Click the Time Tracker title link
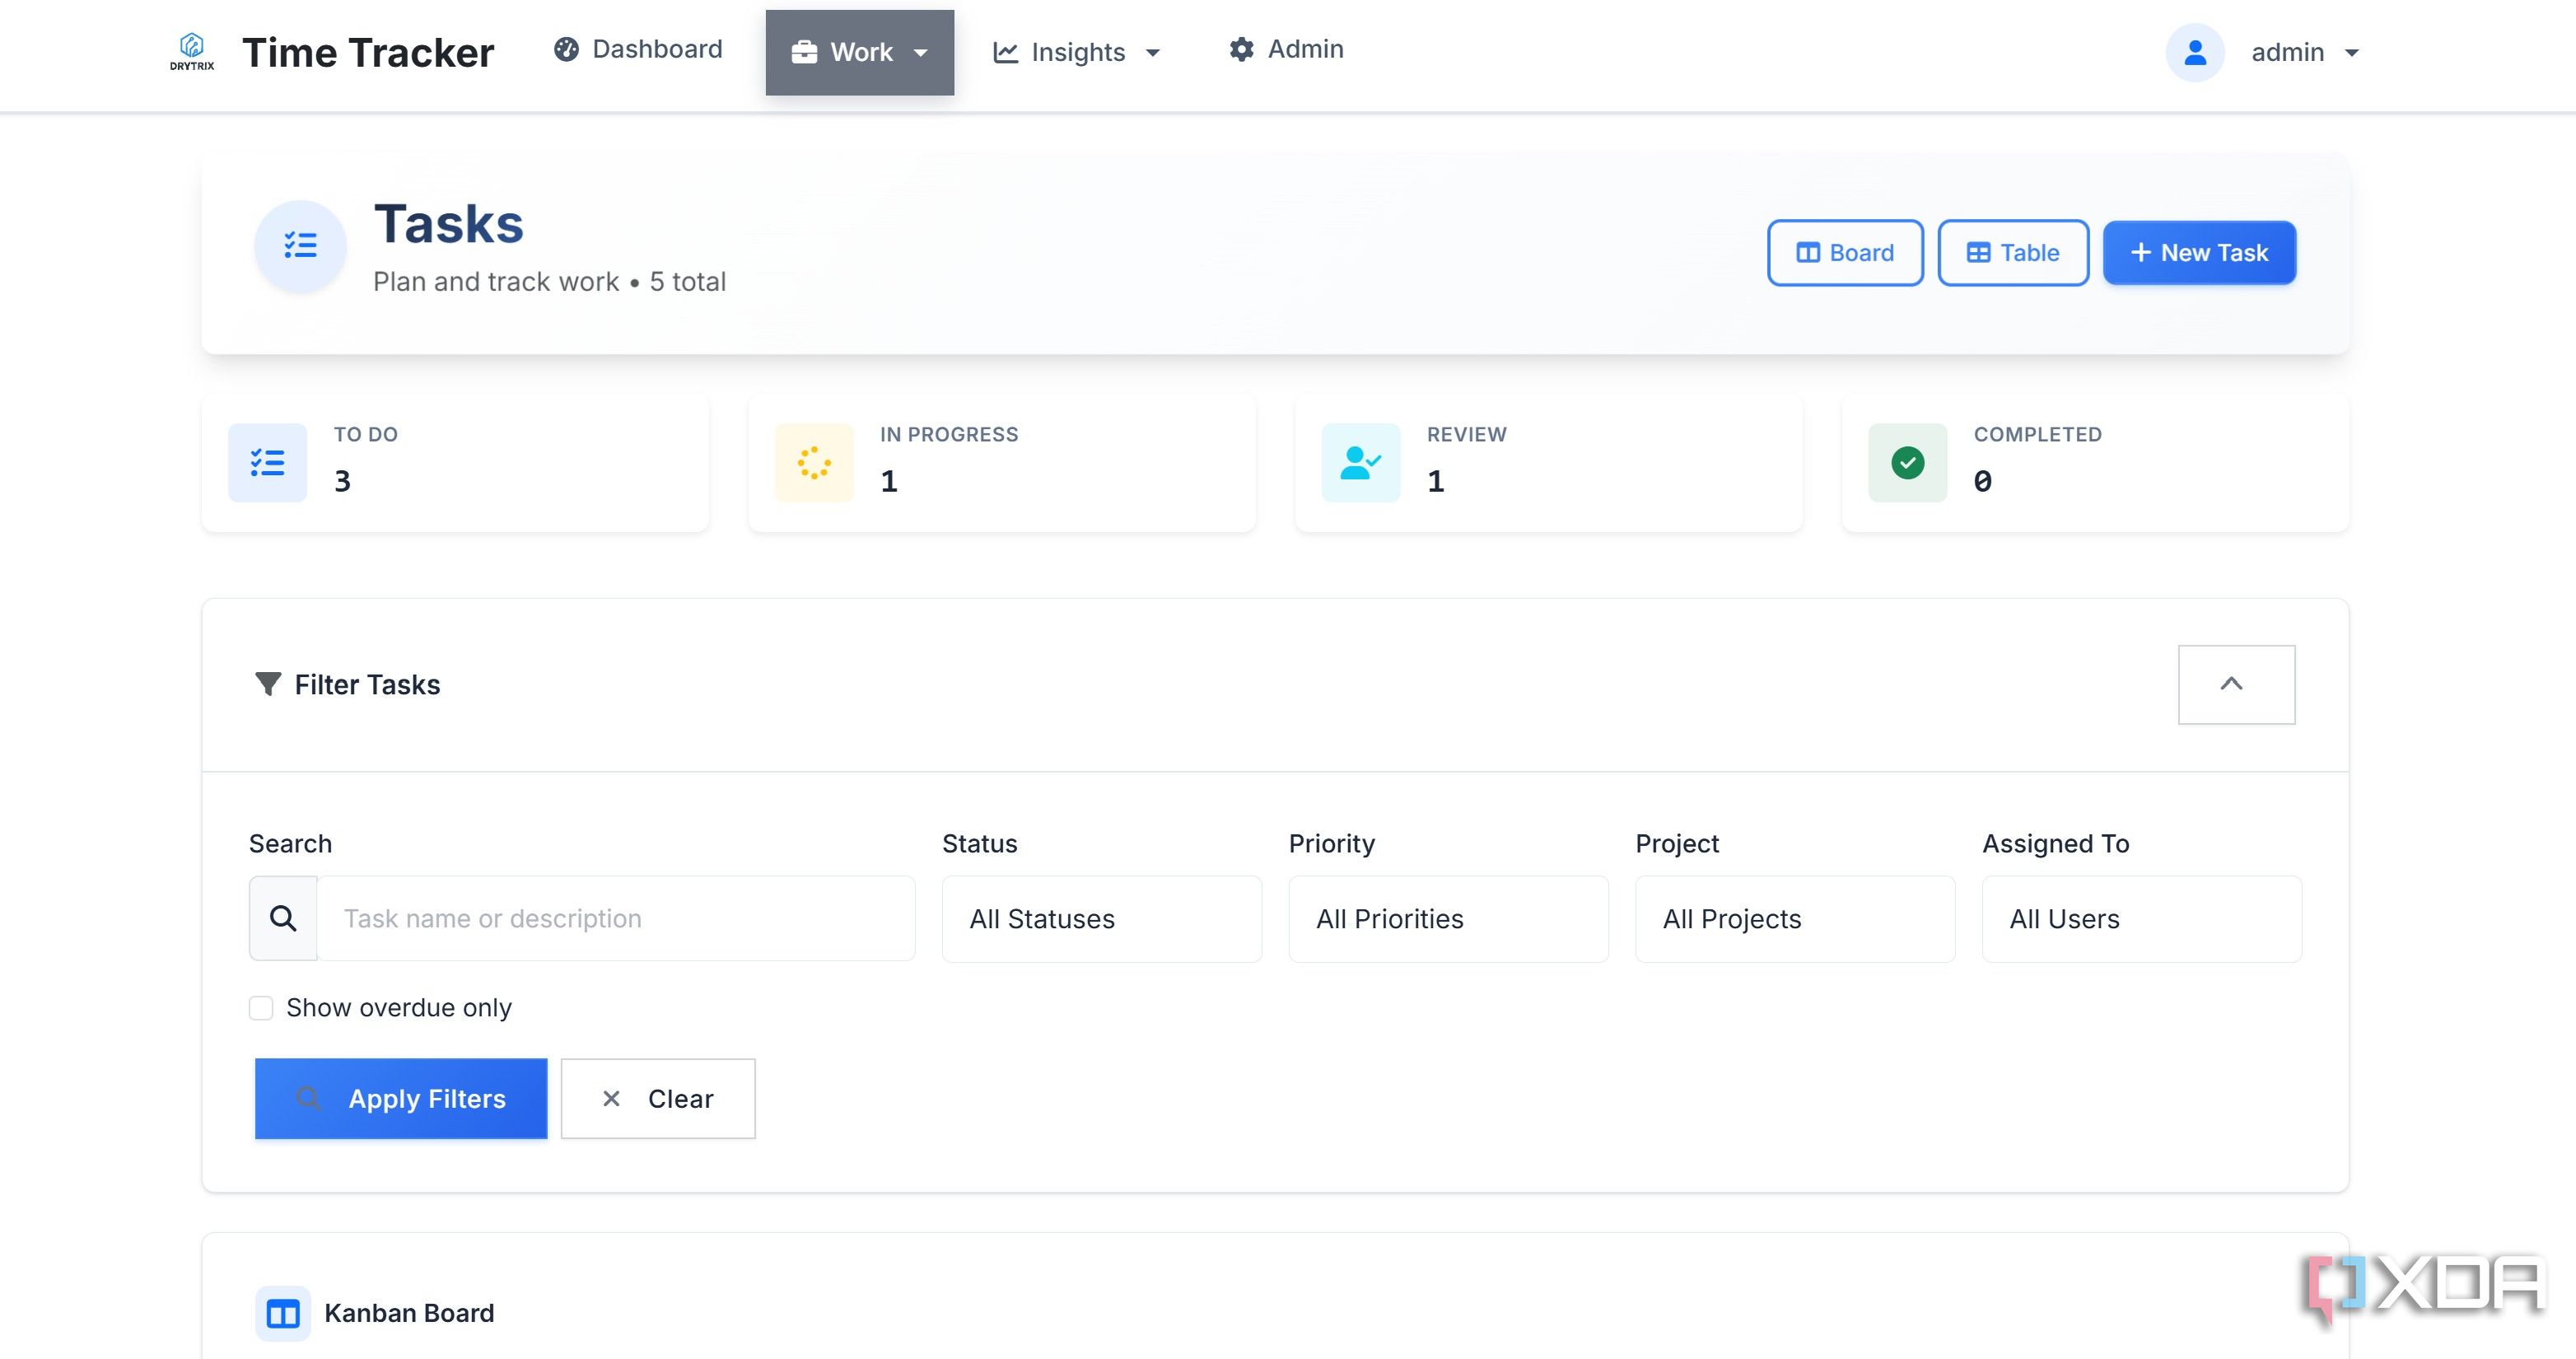Screen dimensions: 2576x1359 368,52
